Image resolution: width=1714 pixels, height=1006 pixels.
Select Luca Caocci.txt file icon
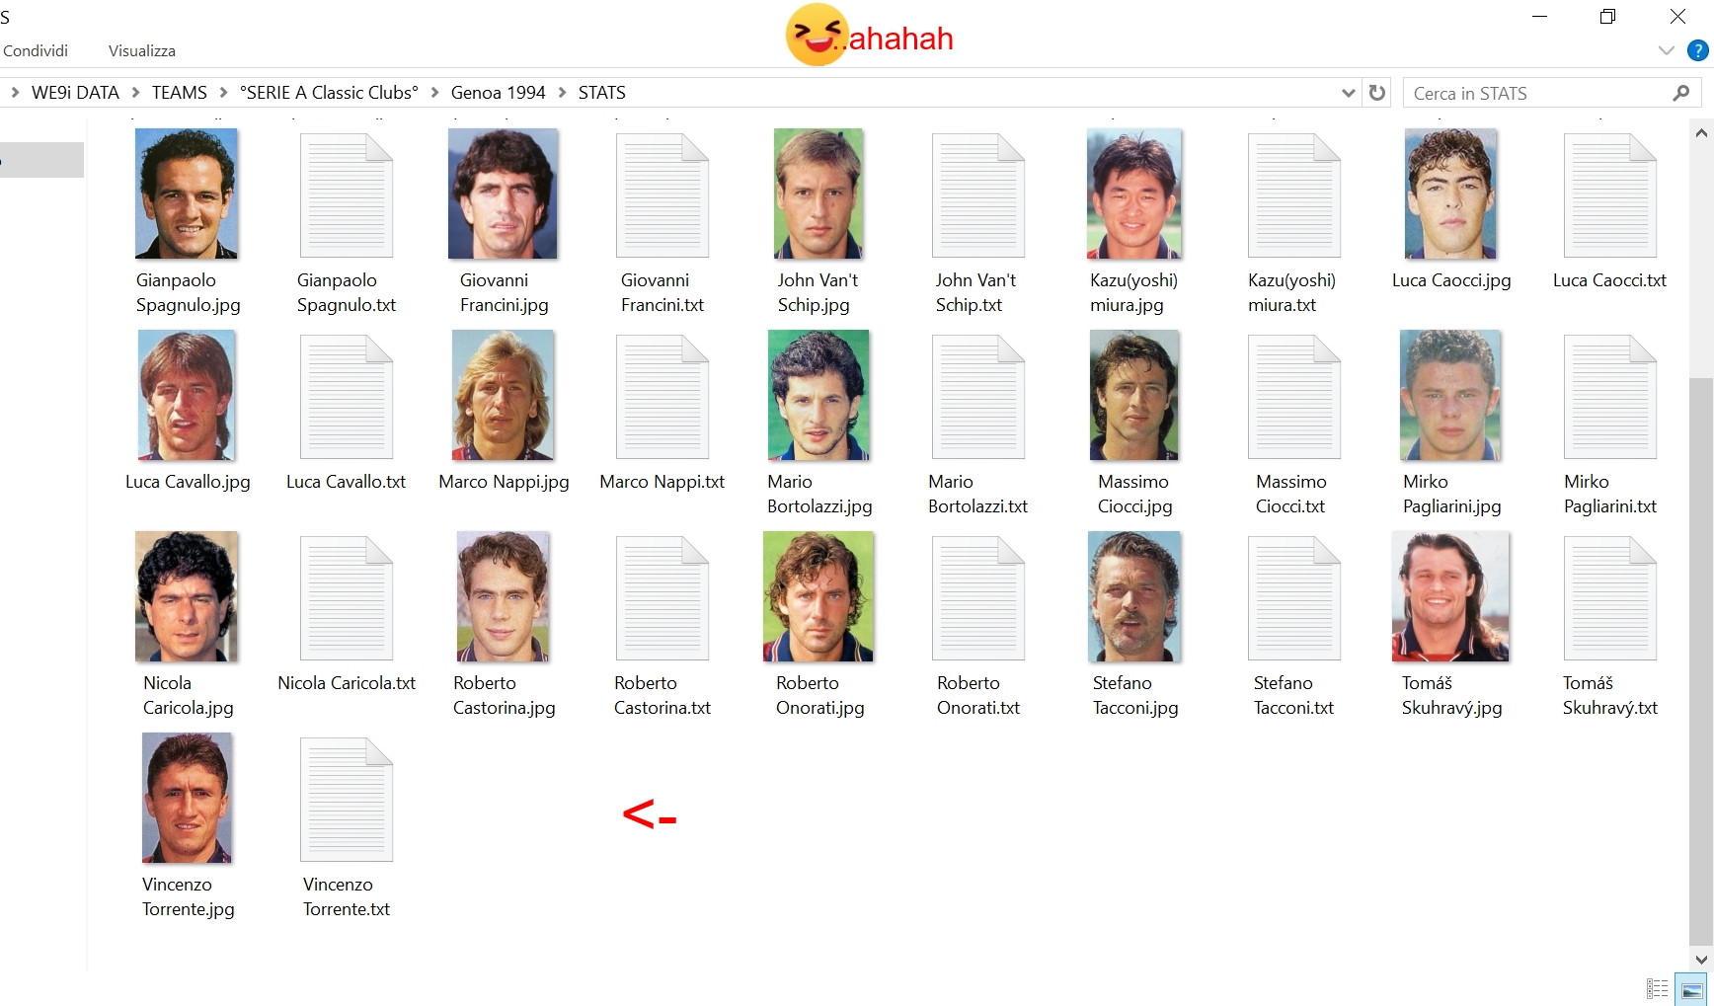pyautogui.click(x=1609, y=196)
